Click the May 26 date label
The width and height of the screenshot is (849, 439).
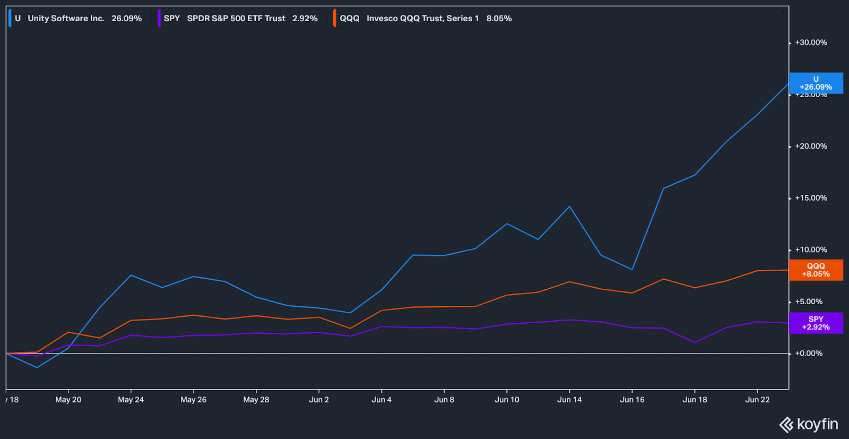coord(194,400)
